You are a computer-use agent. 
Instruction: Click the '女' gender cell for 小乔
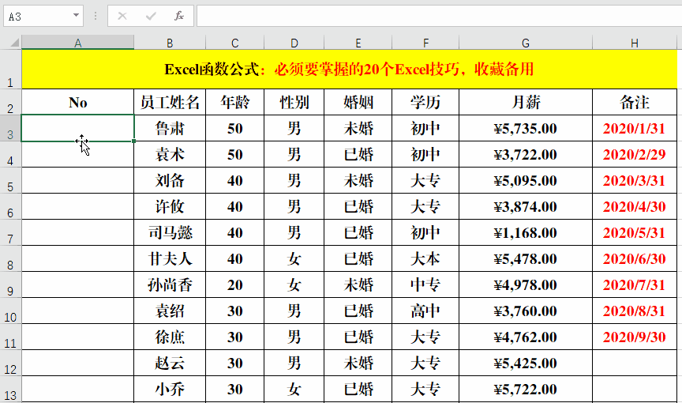(294, 390)
